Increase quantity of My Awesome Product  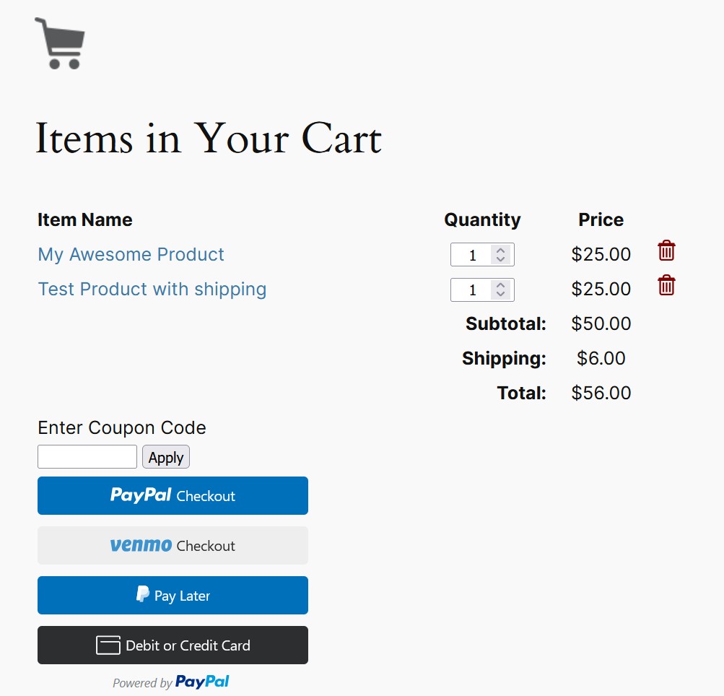tap(501, 251)
